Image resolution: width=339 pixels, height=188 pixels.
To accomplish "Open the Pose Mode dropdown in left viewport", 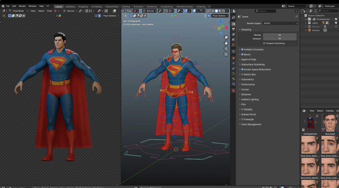I will tap(18, 11).
